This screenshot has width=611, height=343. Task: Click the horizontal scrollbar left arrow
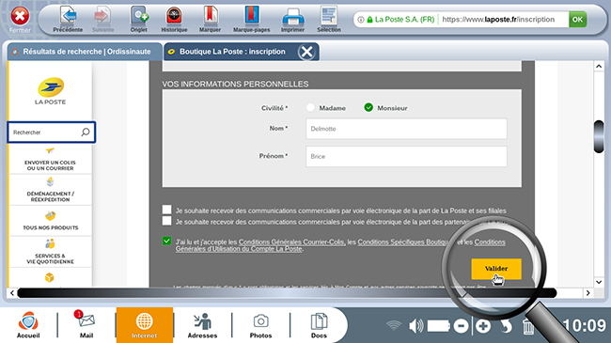[x=12, y=292]
